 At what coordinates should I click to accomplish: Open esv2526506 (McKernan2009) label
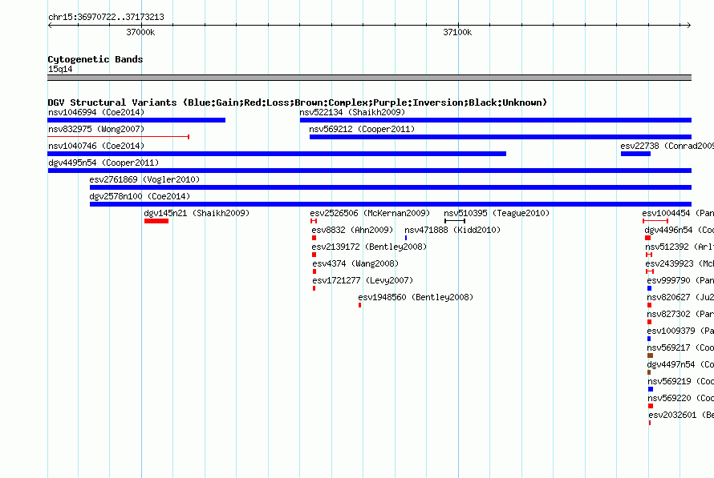point(370,213)
